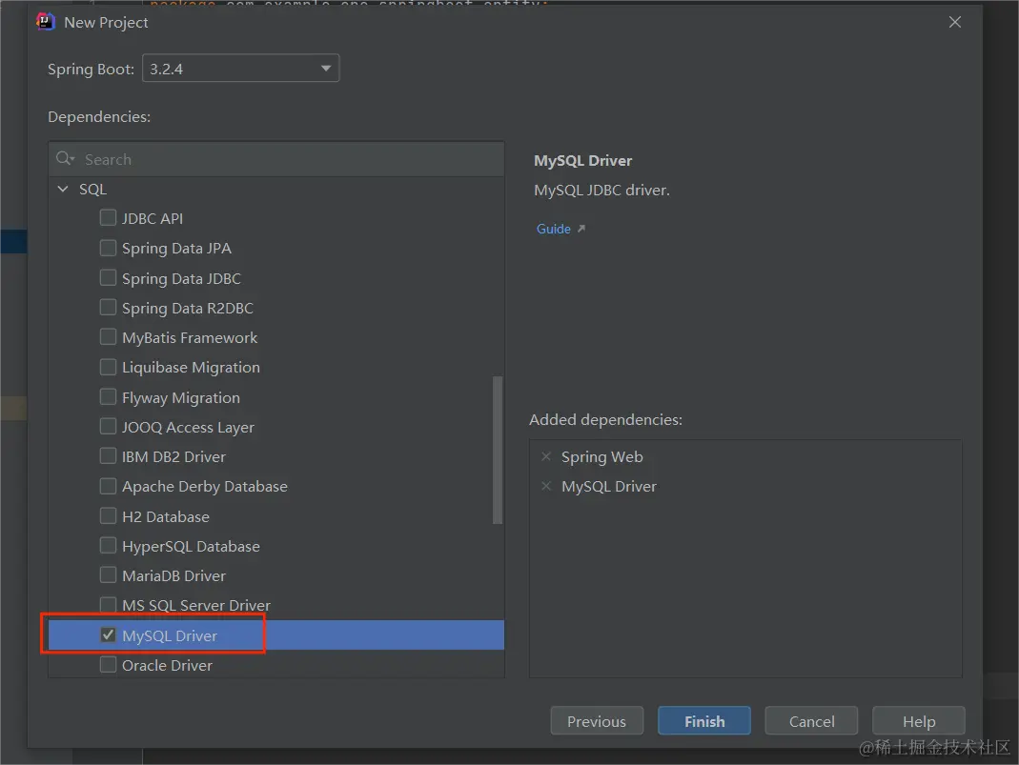Enable the JDBC API checkbox
Image resolution: width=1019 pixels, height=765 pixels.
click(108, 217)
